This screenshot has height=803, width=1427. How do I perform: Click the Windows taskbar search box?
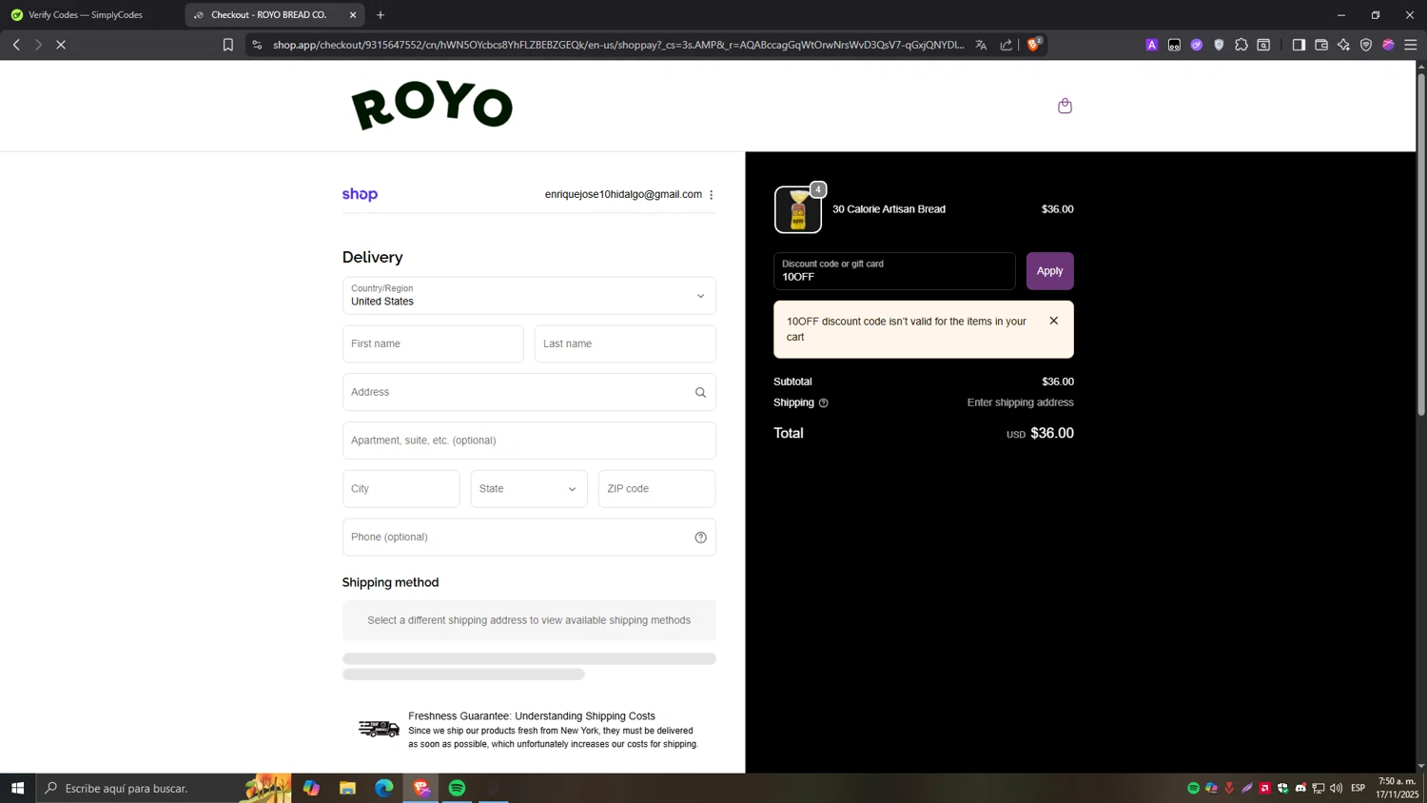[x=164, y=788]
